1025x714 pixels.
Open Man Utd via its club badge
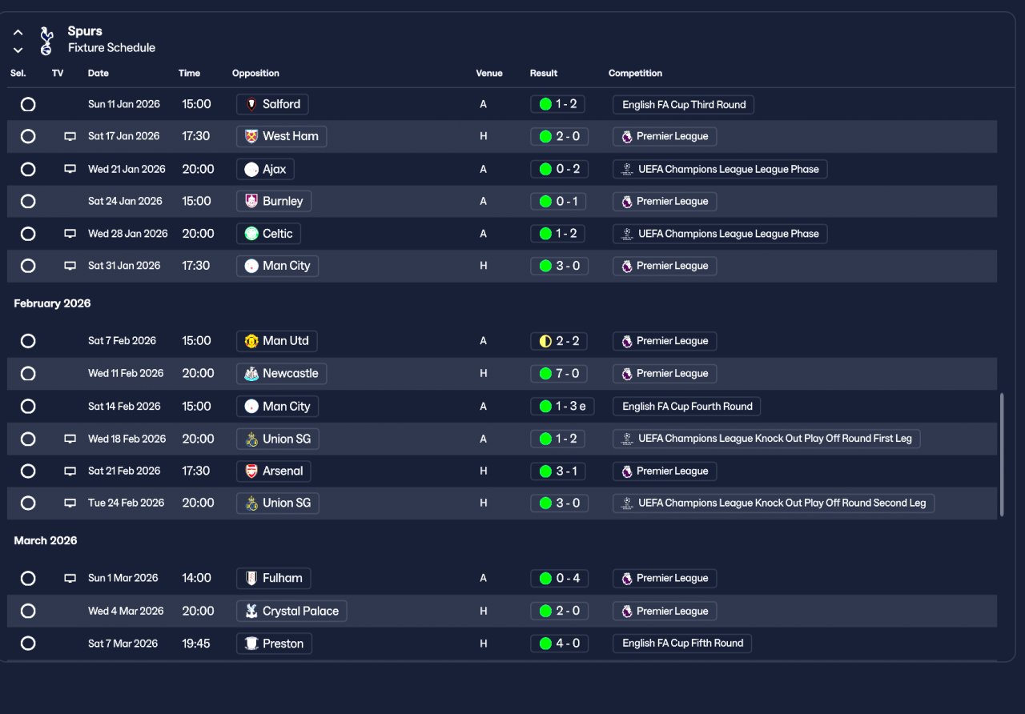click(x=251, y=341)
